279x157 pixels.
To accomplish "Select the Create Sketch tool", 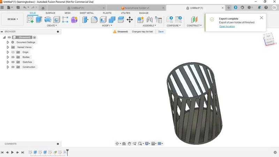I will click(30, 20).
